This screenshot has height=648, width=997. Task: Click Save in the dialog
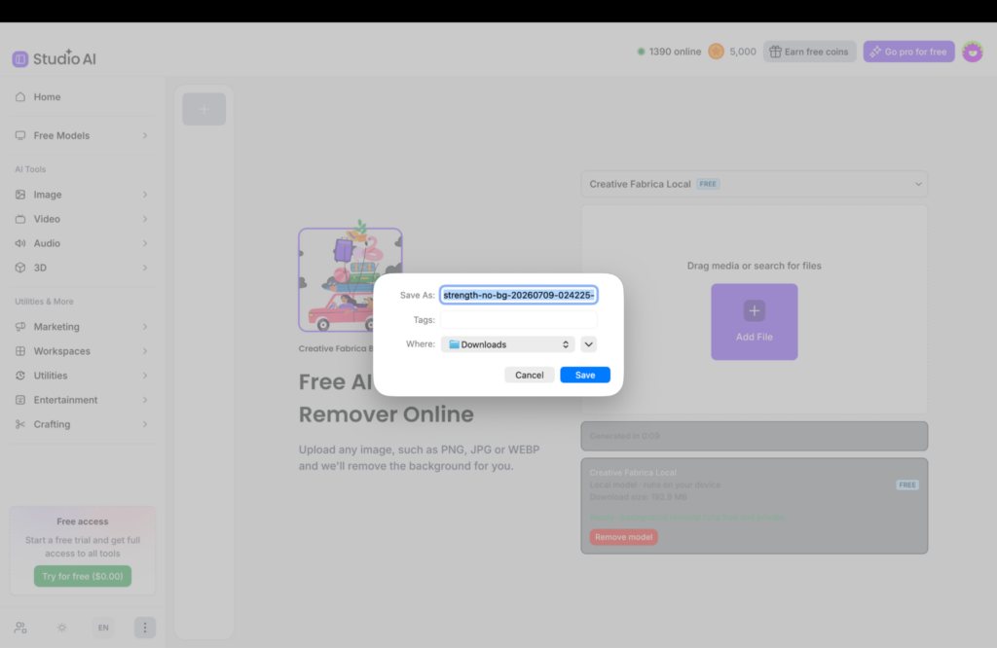pyautogui.click(x=585, y=375)
